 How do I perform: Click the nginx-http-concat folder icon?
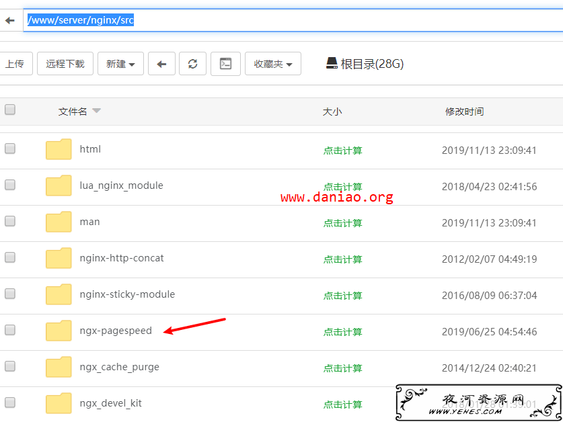click(x=59, y=257)
